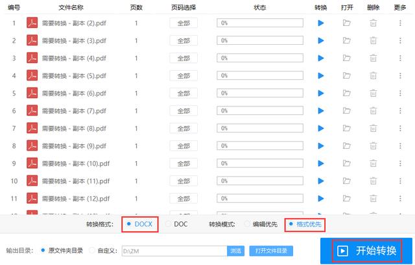Screen dimensions: 415x265
Task: Click the 页数 column header
Action: [x=136, y=7]
